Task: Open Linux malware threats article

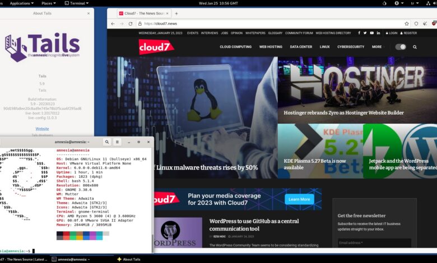Action: click(207, 167)
